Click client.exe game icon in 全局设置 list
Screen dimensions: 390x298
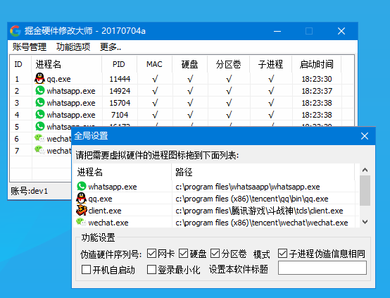(82, 210)
